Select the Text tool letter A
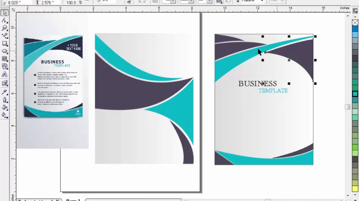 coord(4,74)
